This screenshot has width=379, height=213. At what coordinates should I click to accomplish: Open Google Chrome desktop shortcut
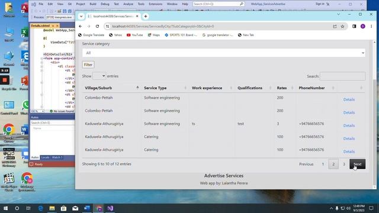(9, 133)
